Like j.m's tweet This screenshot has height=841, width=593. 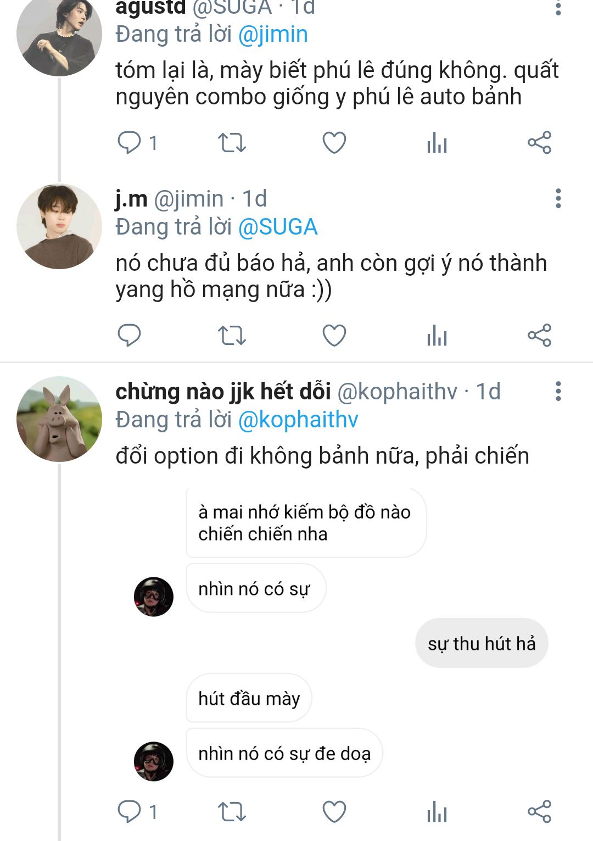pyautogui.click(x=334, y=335)
